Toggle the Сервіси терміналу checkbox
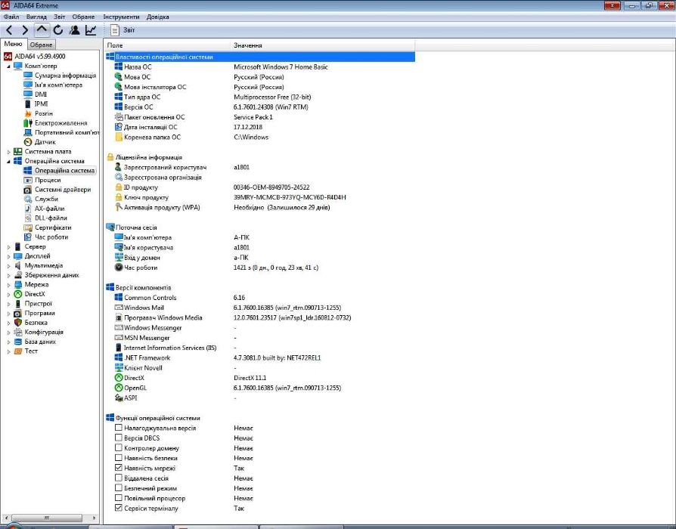This screenshot has height=529, width=676. coord(119,508)
